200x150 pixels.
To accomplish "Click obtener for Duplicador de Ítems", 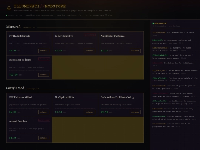I will pyautogui.click(x=44, y=74).
